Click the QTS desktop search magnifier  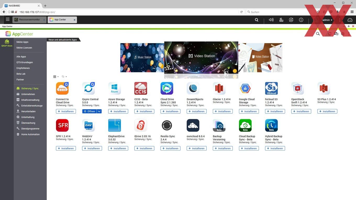(257, 20)
